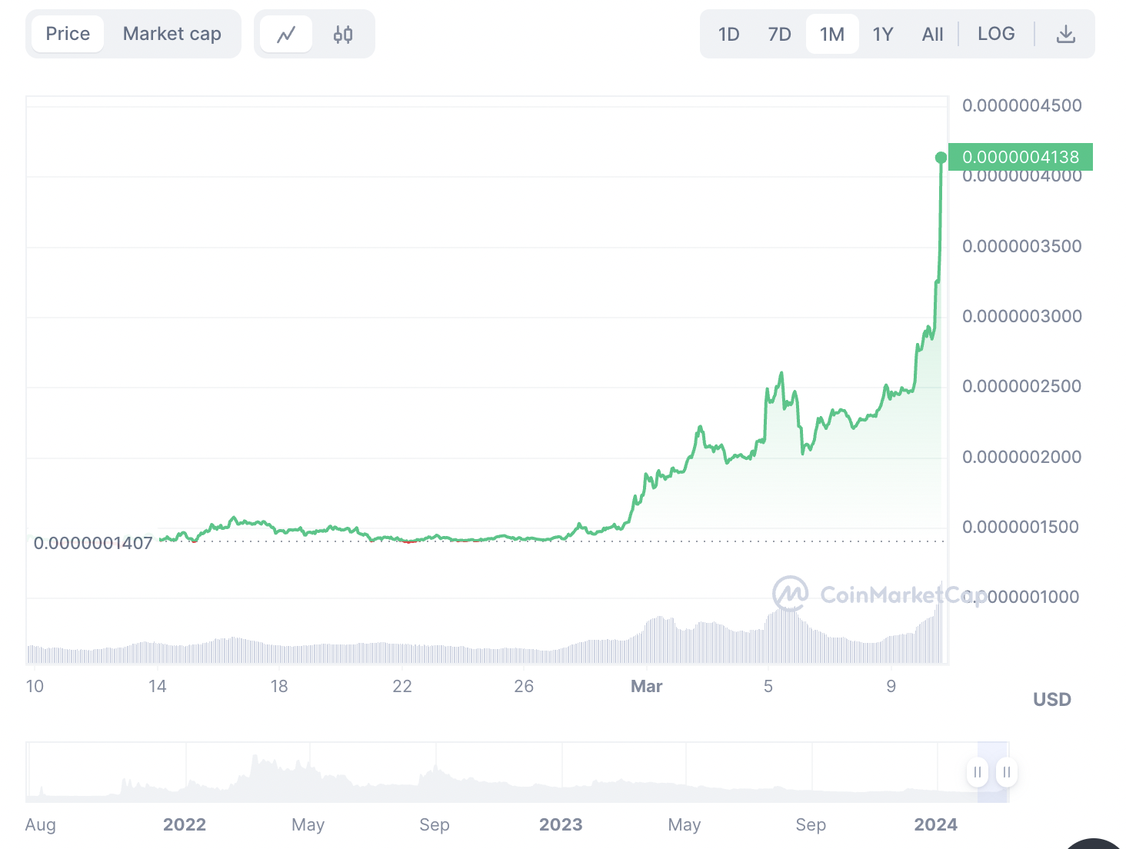Show 1Y time range

[883, 35]
